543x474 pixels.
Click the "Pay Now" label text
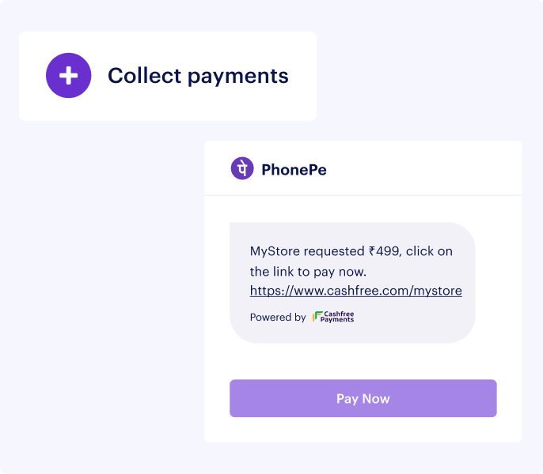(363, 398)
